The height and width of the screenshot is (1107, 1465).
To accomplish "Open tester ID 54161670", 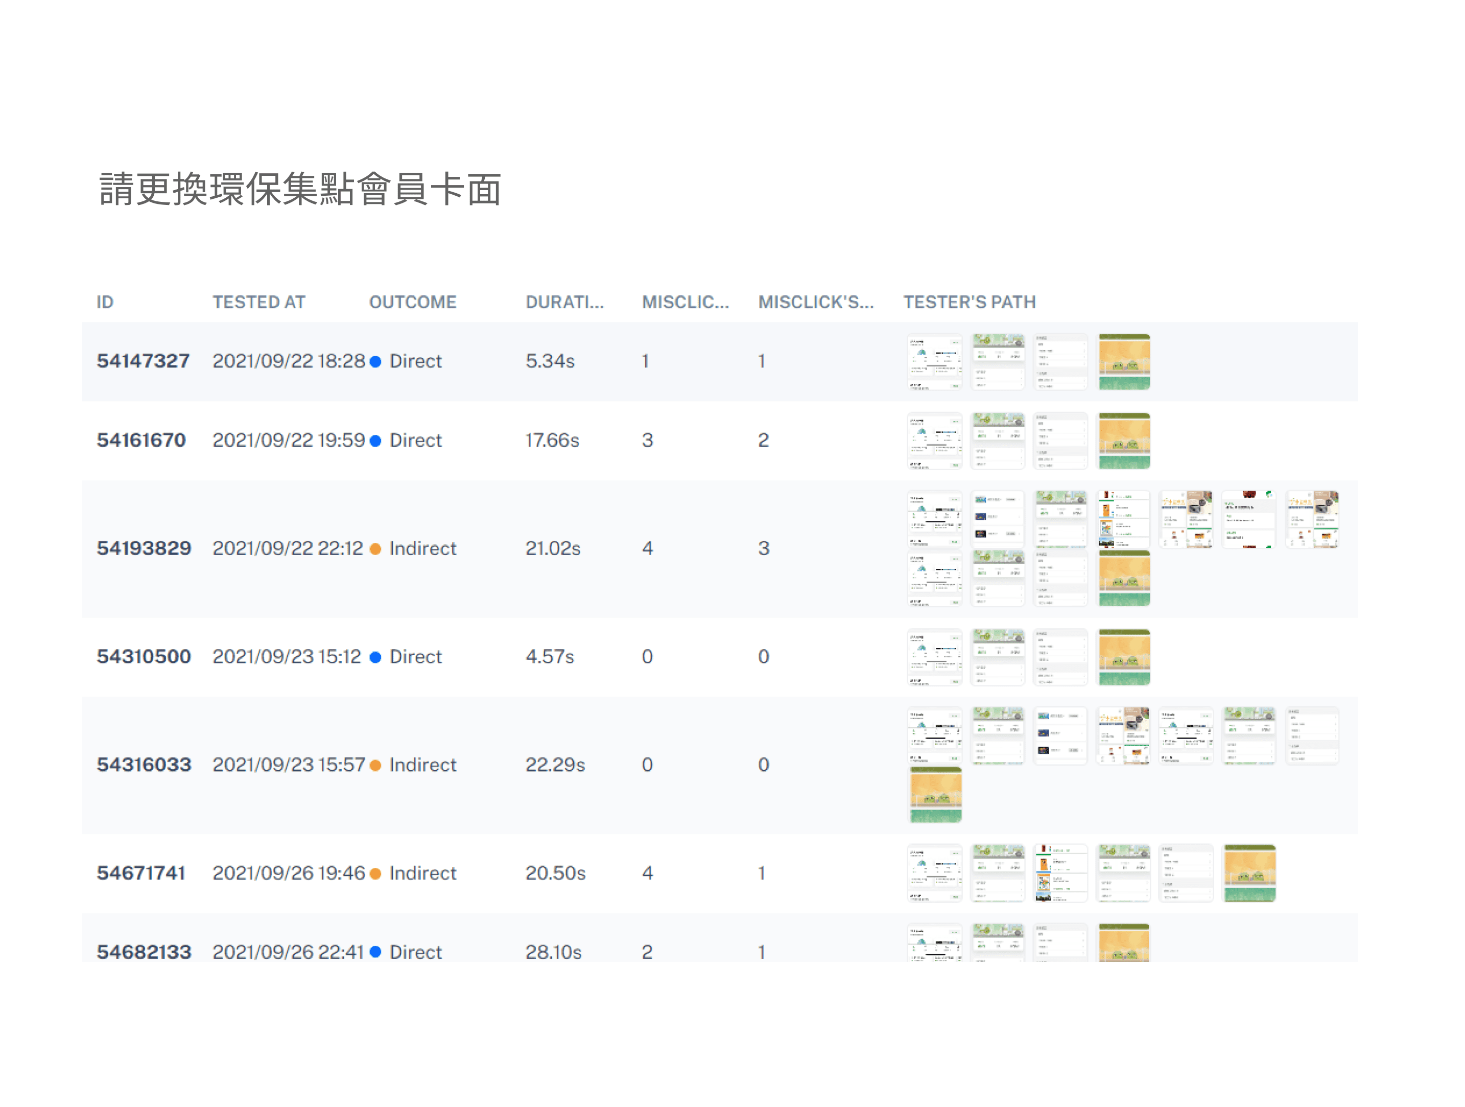I will tap(141, 440).
